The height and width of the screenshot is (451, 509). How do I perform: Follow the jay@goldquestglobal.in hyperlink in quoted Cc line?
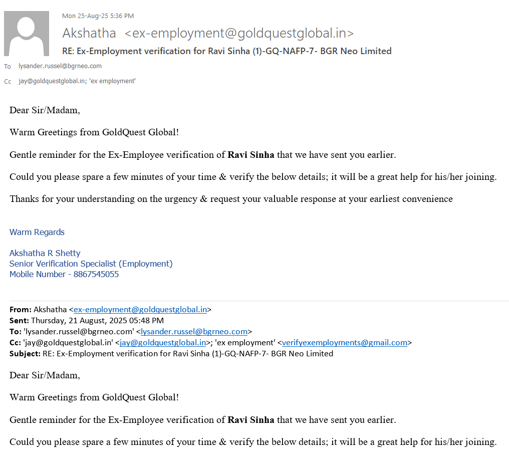click(x=163, y=343)
